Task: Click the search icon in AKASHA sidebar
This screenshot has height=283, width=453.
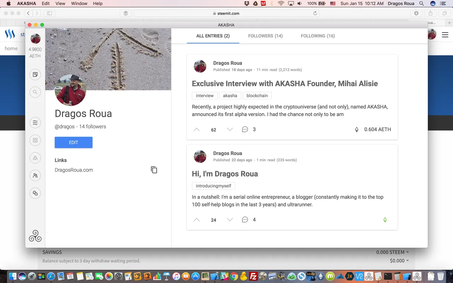Action: [35, 92]
